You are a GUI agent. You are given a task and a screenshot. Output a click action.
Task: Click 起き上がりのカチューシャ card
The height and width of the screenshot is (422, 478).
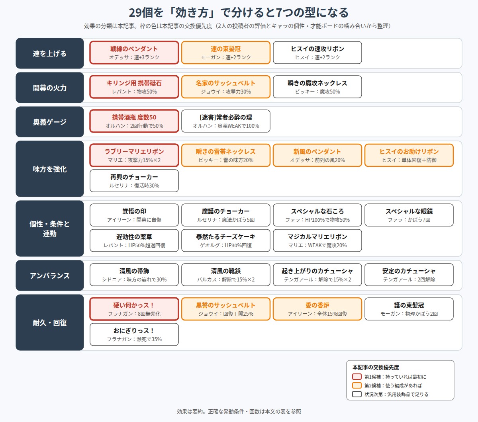click(317, 275)
